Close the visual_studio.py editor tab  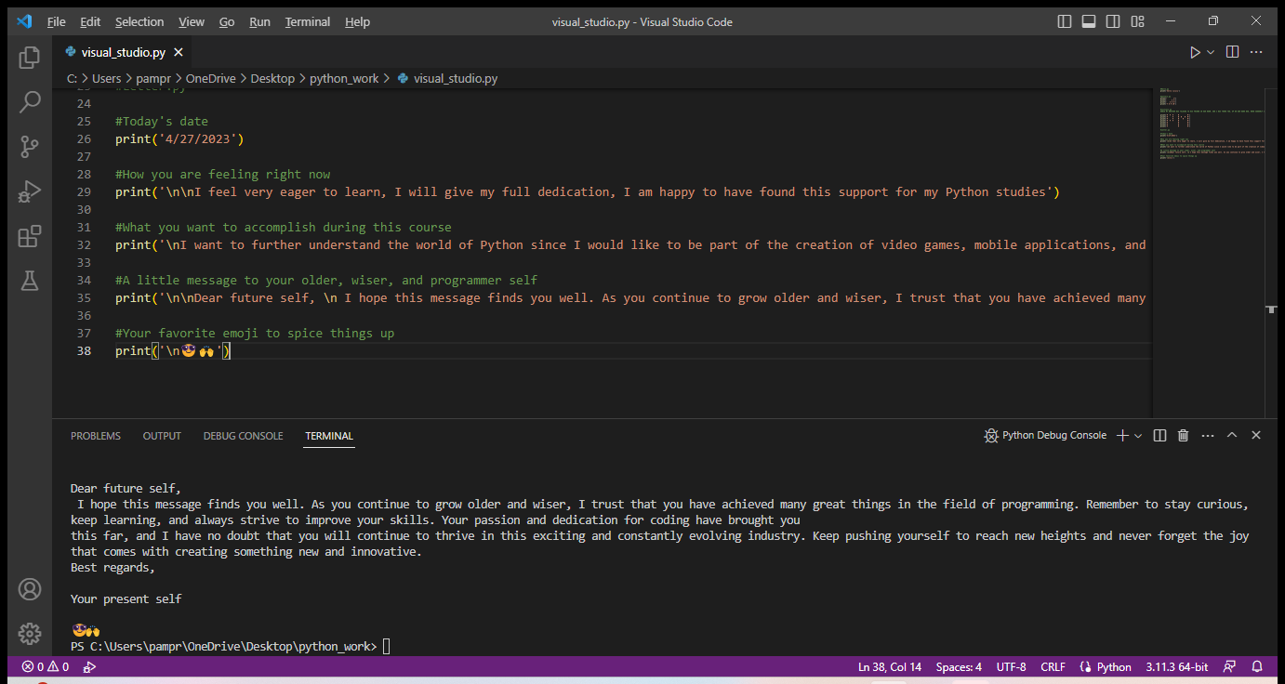click(179, 53)
